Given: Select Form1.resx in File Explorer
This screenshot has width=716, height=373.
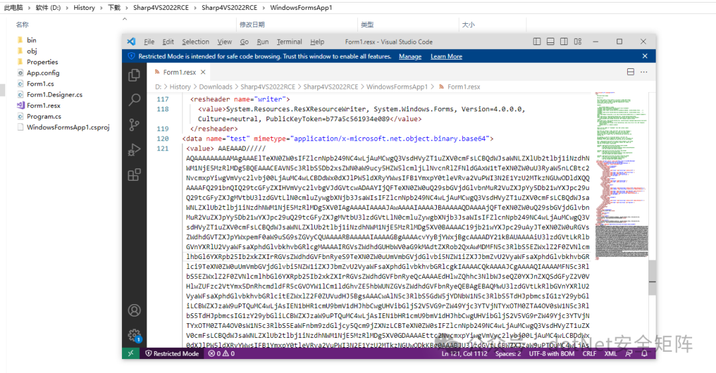Looking at the screenshot, I should coord(43,105).
